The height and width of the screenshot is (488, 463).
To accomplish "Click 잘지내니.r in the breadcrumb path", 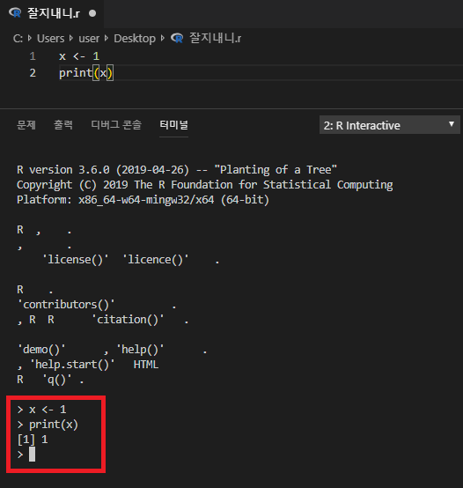I will [x=215, y=38].
